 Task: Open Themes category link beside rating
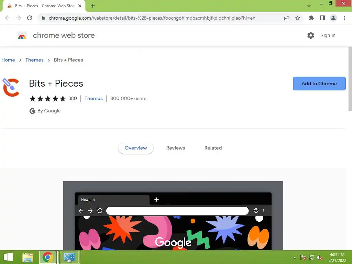pyautogui.click(x=93, y=99)
